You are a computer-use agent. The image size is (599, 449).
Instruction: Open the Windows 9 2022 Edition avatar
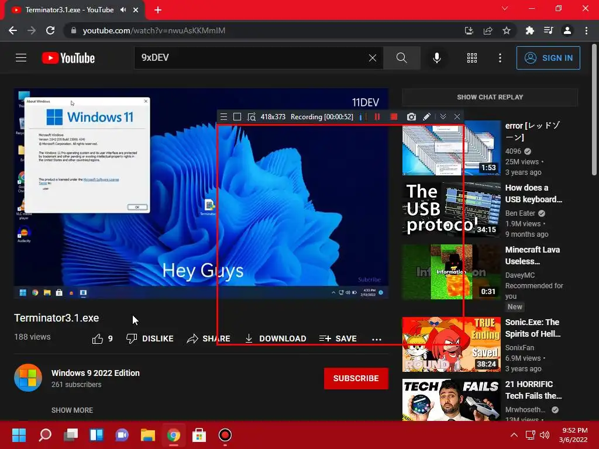pos(28,378)
